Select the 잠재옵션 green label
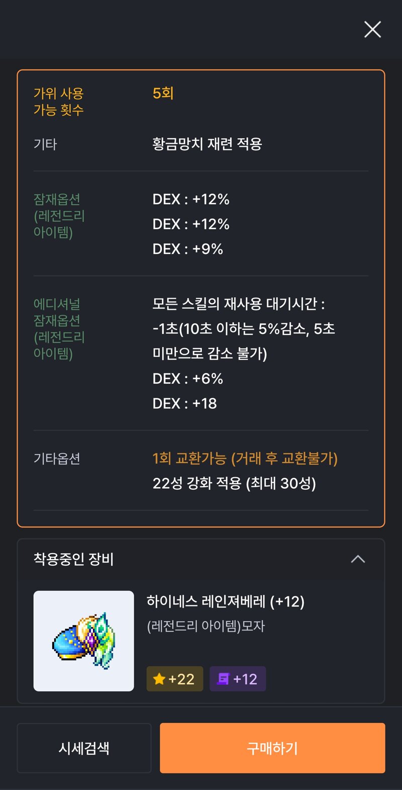This screenshot has width=402, height=790. [x=59, y=216]
